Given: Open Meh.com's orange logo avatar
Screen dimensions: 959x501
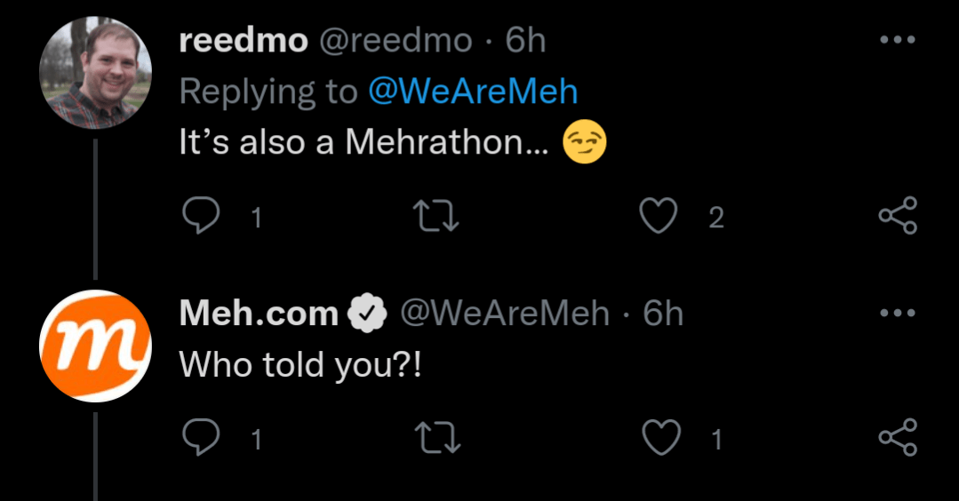Looking at the screenshot, I should click(96, 346).
